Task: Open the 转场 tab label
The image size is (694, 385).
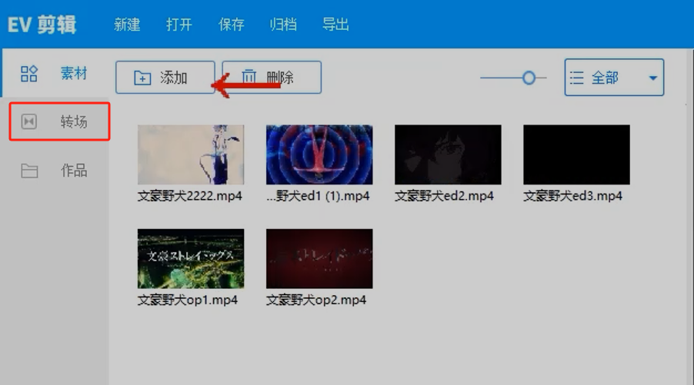Action: pos(74,121)
